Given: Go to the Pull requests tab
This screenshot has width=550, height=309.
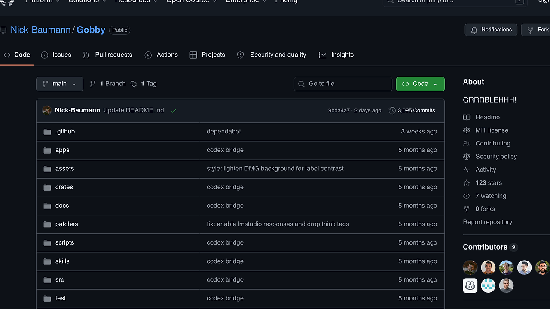Looking at the screenshot, I should coord(108,55).
